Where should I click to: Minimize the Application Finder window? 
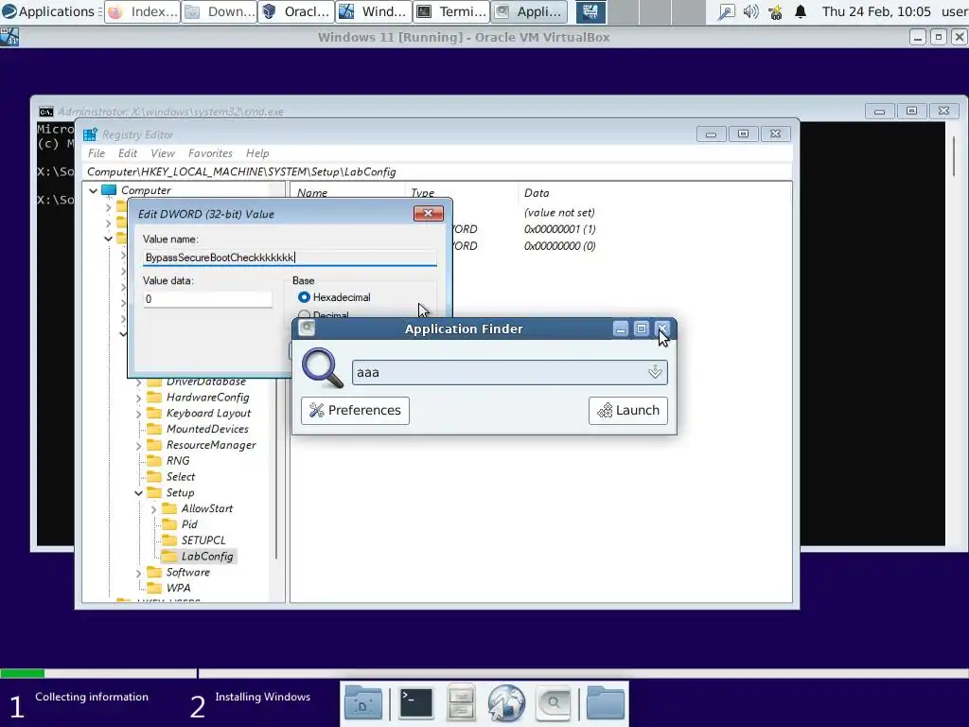tap(621, 328)
